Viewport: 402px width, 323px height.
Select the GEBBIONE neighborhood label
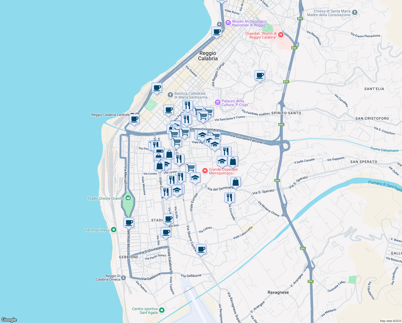pos(129,257)
